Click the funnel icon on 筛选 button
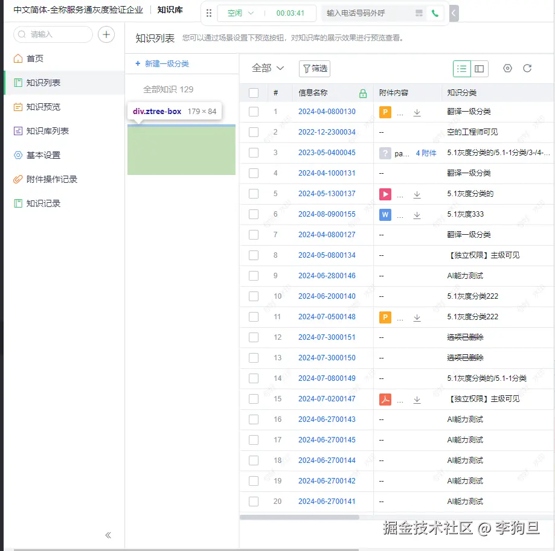This screenshot has width=555, height=551. point(307,69)
